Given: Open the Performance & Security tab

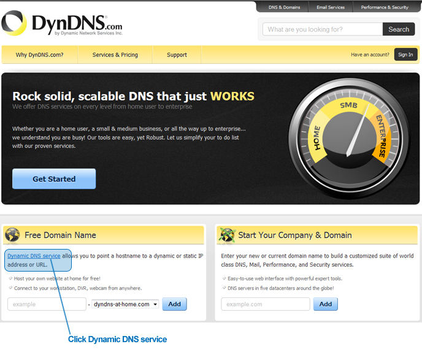Looking at the screenshot, I should (x=385, y=7).
